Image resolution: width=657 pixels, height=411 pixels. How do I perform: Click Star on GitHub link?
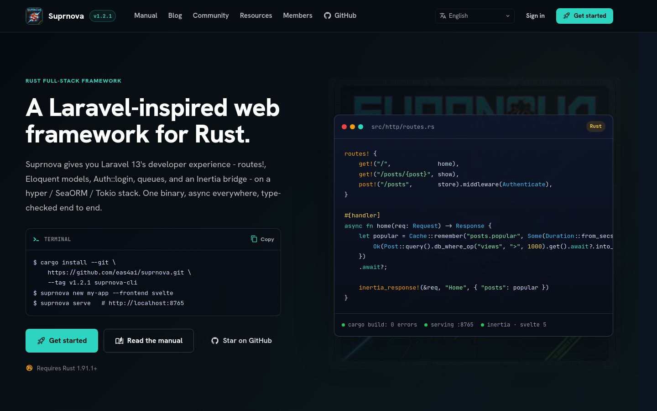tap(241, 341)
